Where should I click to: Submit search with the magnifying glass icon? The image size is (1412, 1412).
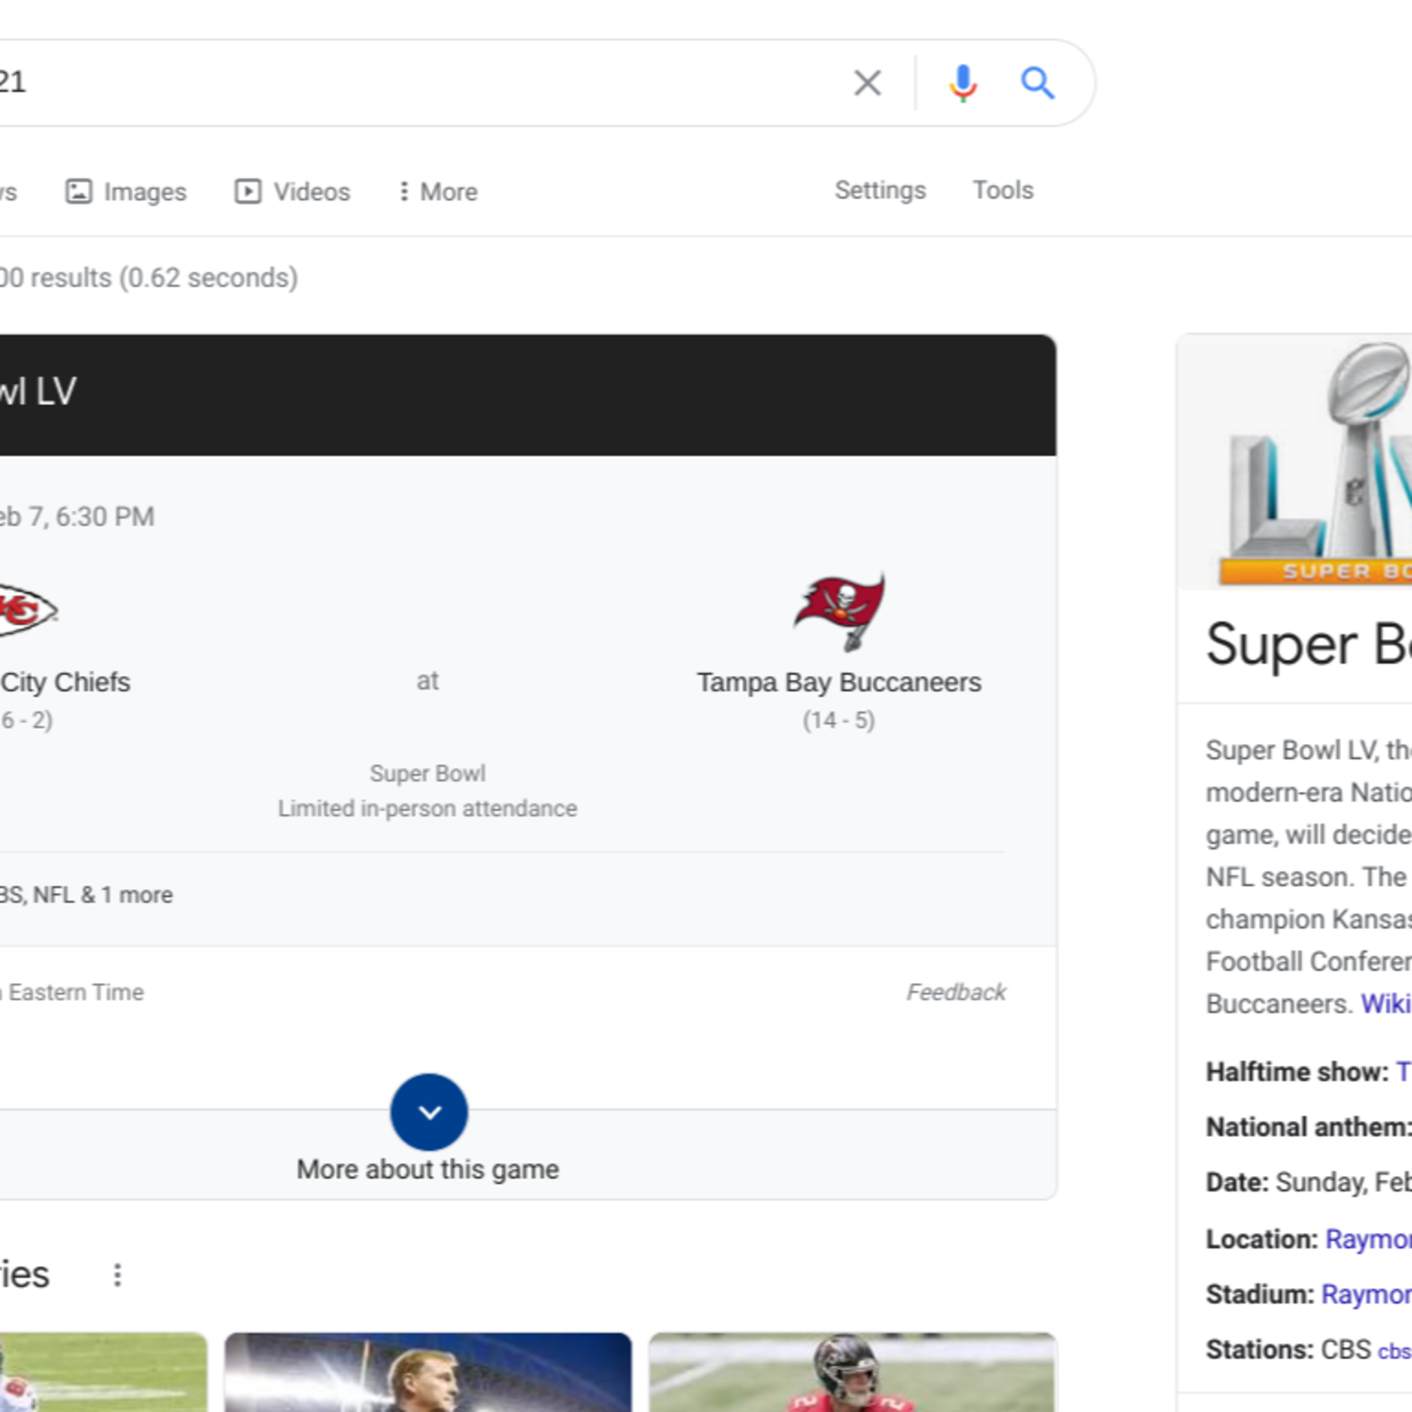(x=1037, y=82)
